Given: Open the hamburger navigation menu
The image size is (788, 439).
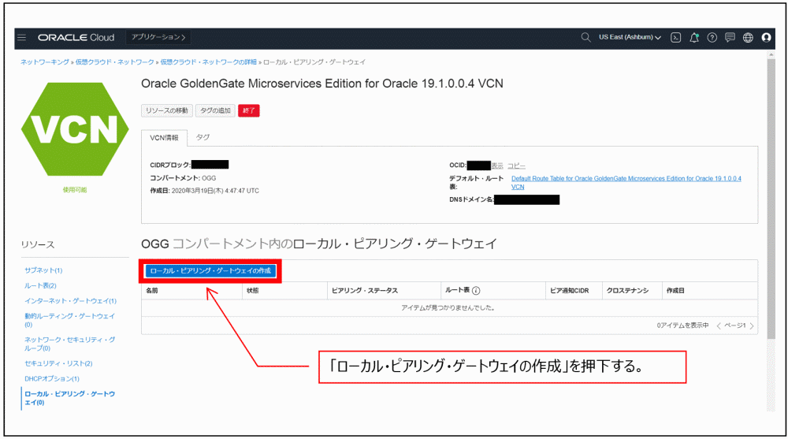Looking at the screenshot, I should coord(21,37).
